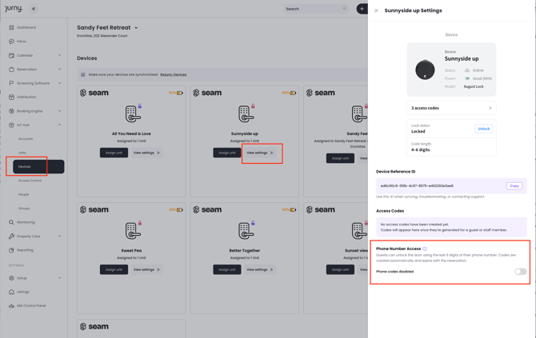
Task: Close the Sunnyside up Settings panel
Action: (x=376, y=10)
